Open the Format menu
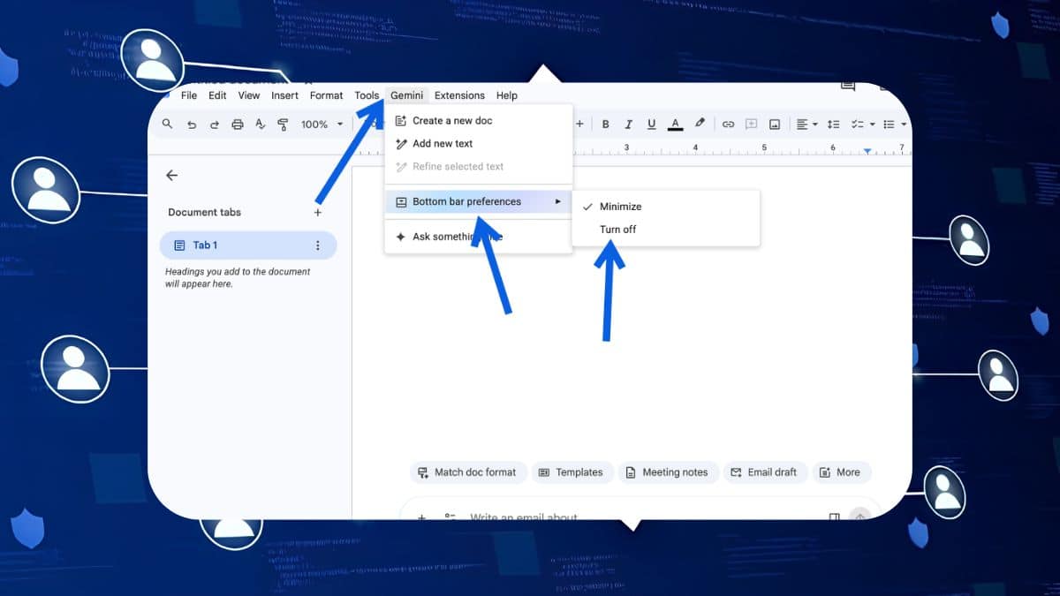Image resolution: width=1060 pixels, height=596 pixels. (x=326, y=95)
